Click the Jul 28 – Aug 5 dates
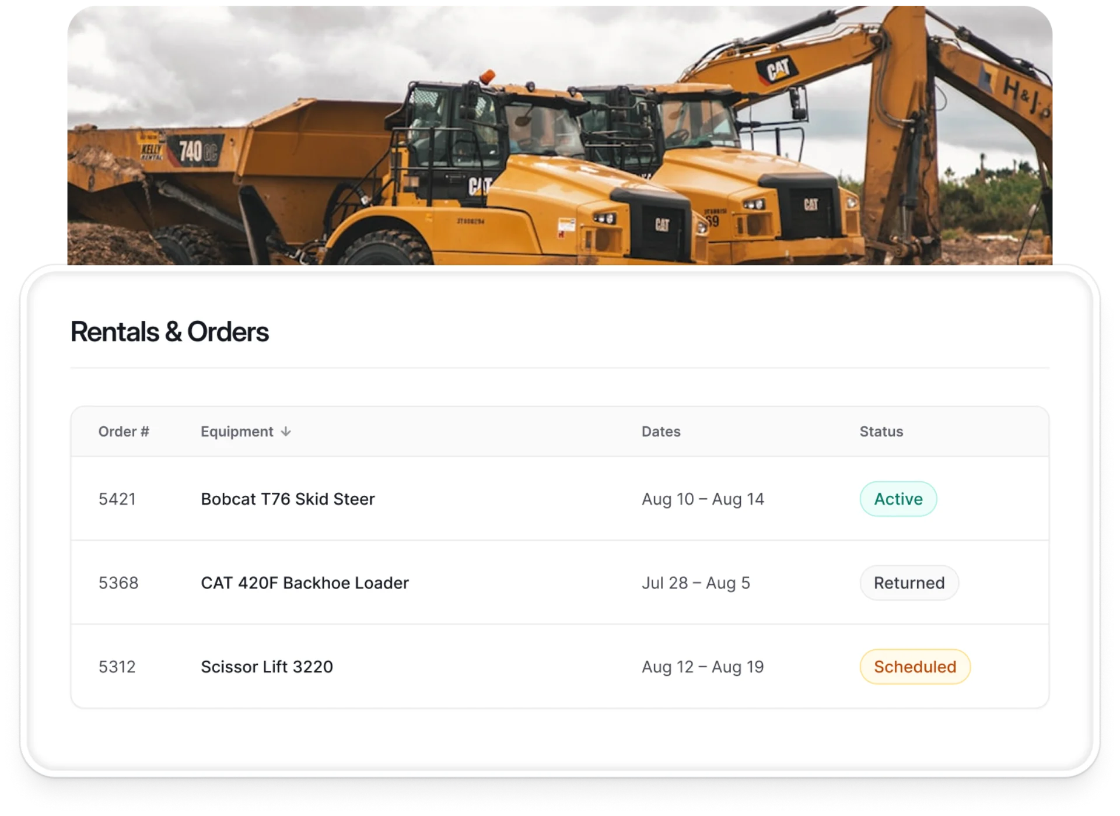 695,583
